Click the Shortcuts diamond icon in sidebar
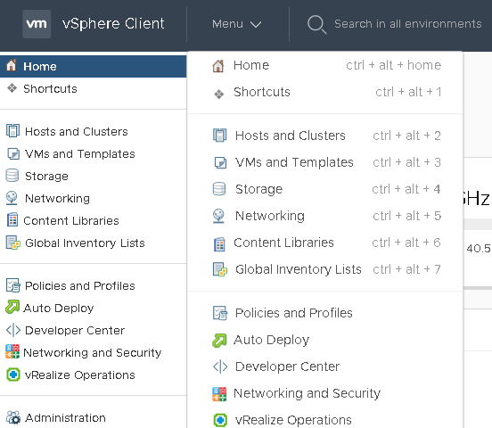The image size is (492, 428). click(12, 88)
